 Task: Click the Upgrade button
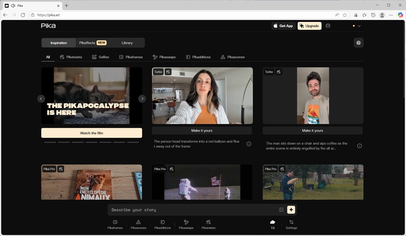pyautogui.click(x=309, y=26)
